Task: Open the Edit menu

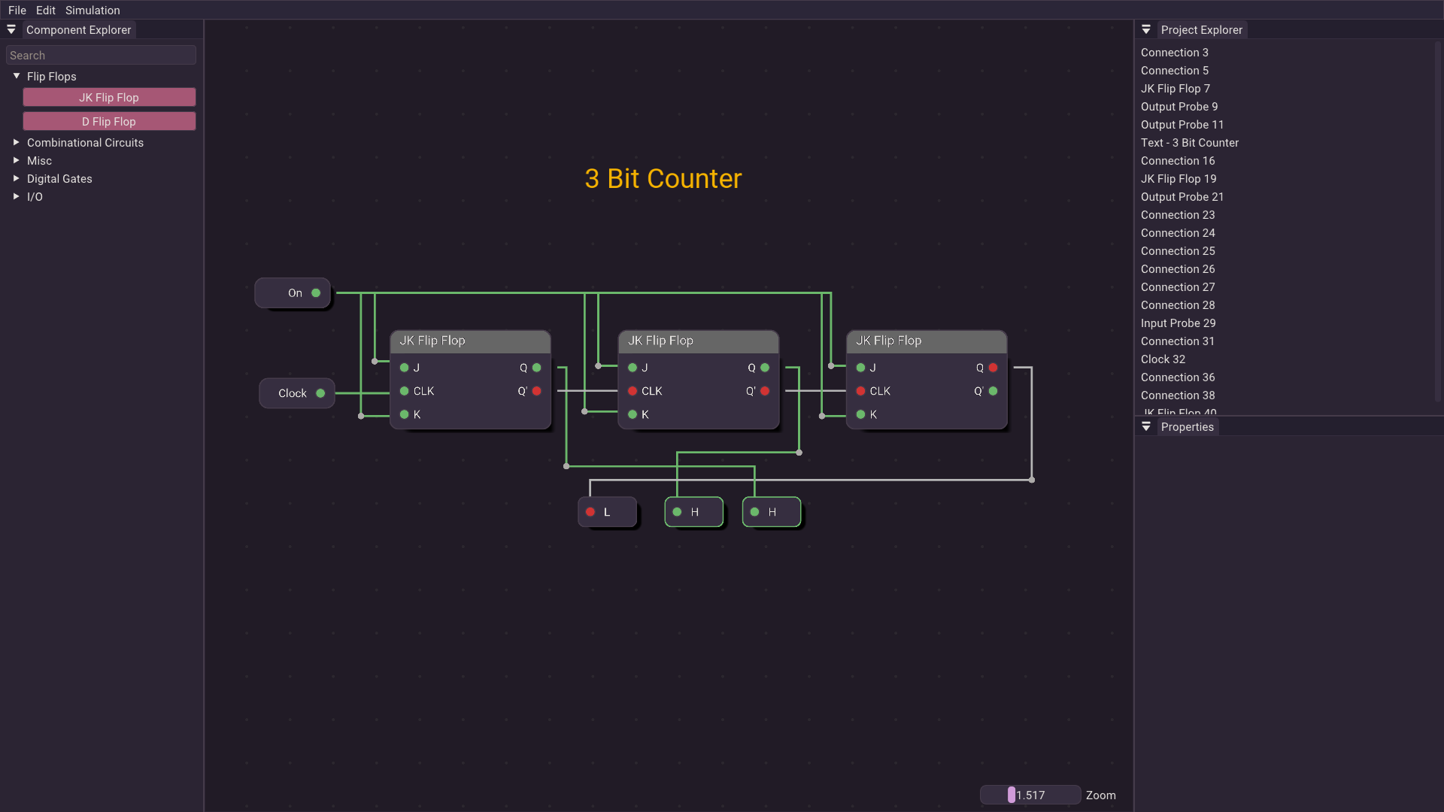Action: [x=47, y=11]
